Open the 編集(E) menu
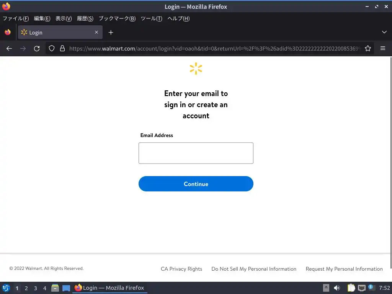This screenshot has width=392, height=294. [42, 18]
